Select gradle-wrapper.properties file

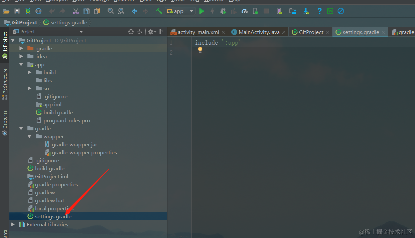(x=81, y=153)
